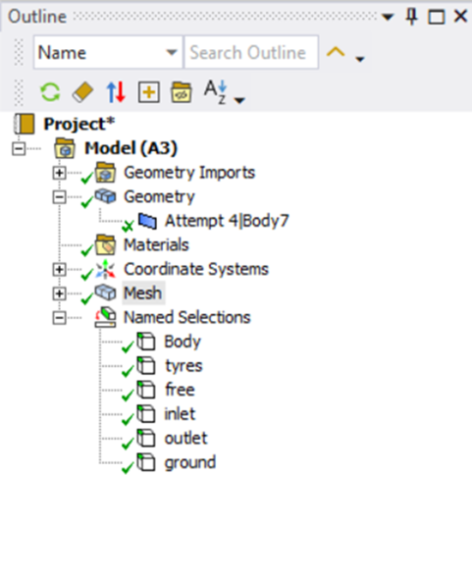Click the green Refresh icon in Outline toolbar

[x=50, y=92]
